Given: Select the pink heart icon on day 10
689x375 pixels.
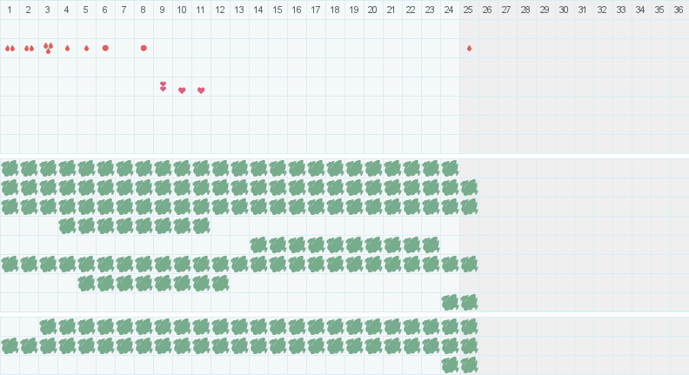Looking at the screenshot, I should click(182, 90).
